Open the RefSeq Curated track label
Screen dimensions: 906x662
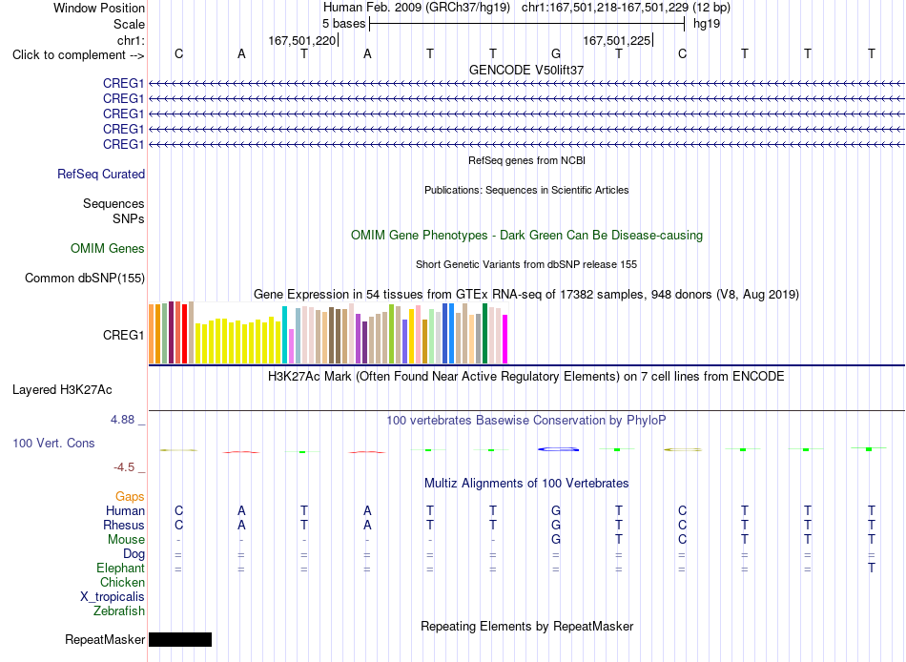click(101, 174)
